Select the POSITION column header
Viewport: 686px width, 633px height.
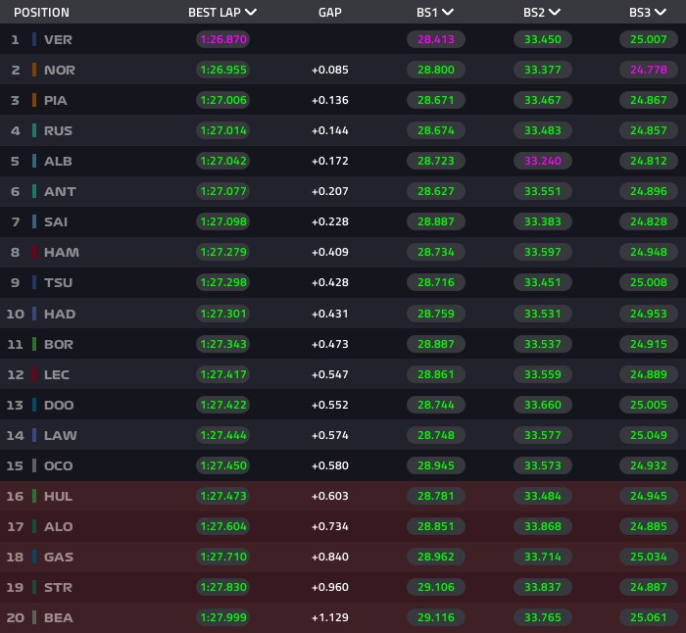point(41,13)
